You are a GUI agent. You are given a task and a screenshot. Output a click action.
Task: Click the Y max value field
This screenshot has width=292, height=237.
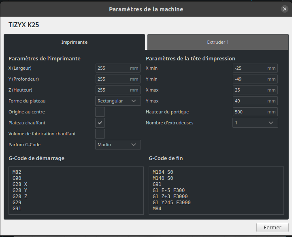(255, 101)
